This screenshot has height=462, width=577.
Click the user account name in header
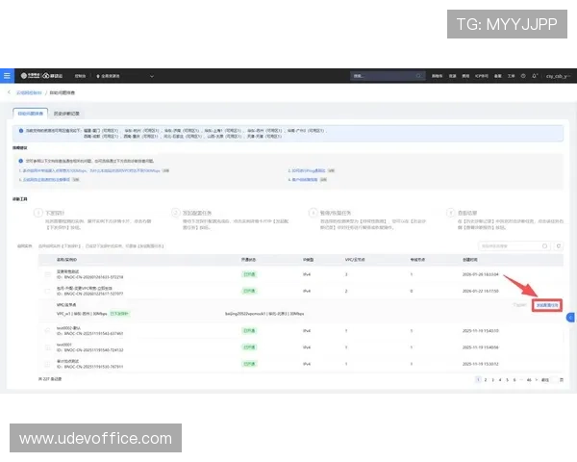tap(556, 76)
